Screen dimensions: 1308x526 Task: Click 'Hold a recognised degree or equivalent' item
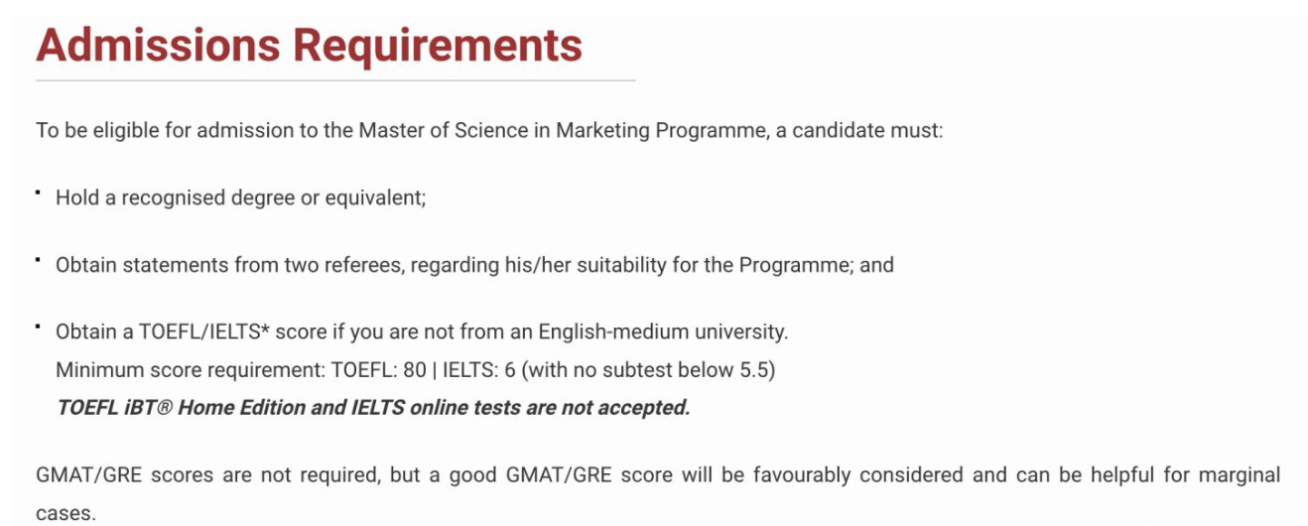click(x=241, y=197)
